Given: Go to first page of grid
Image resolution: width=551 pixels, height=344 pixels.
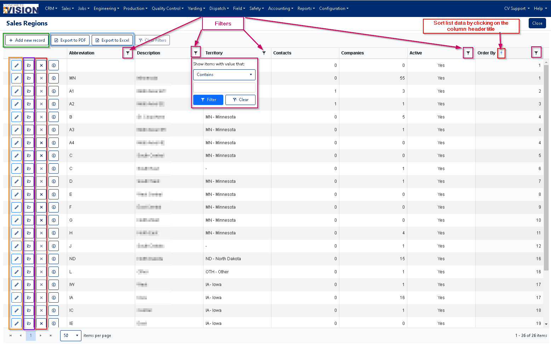Looking at the screenshot, I should pos(11,336).
